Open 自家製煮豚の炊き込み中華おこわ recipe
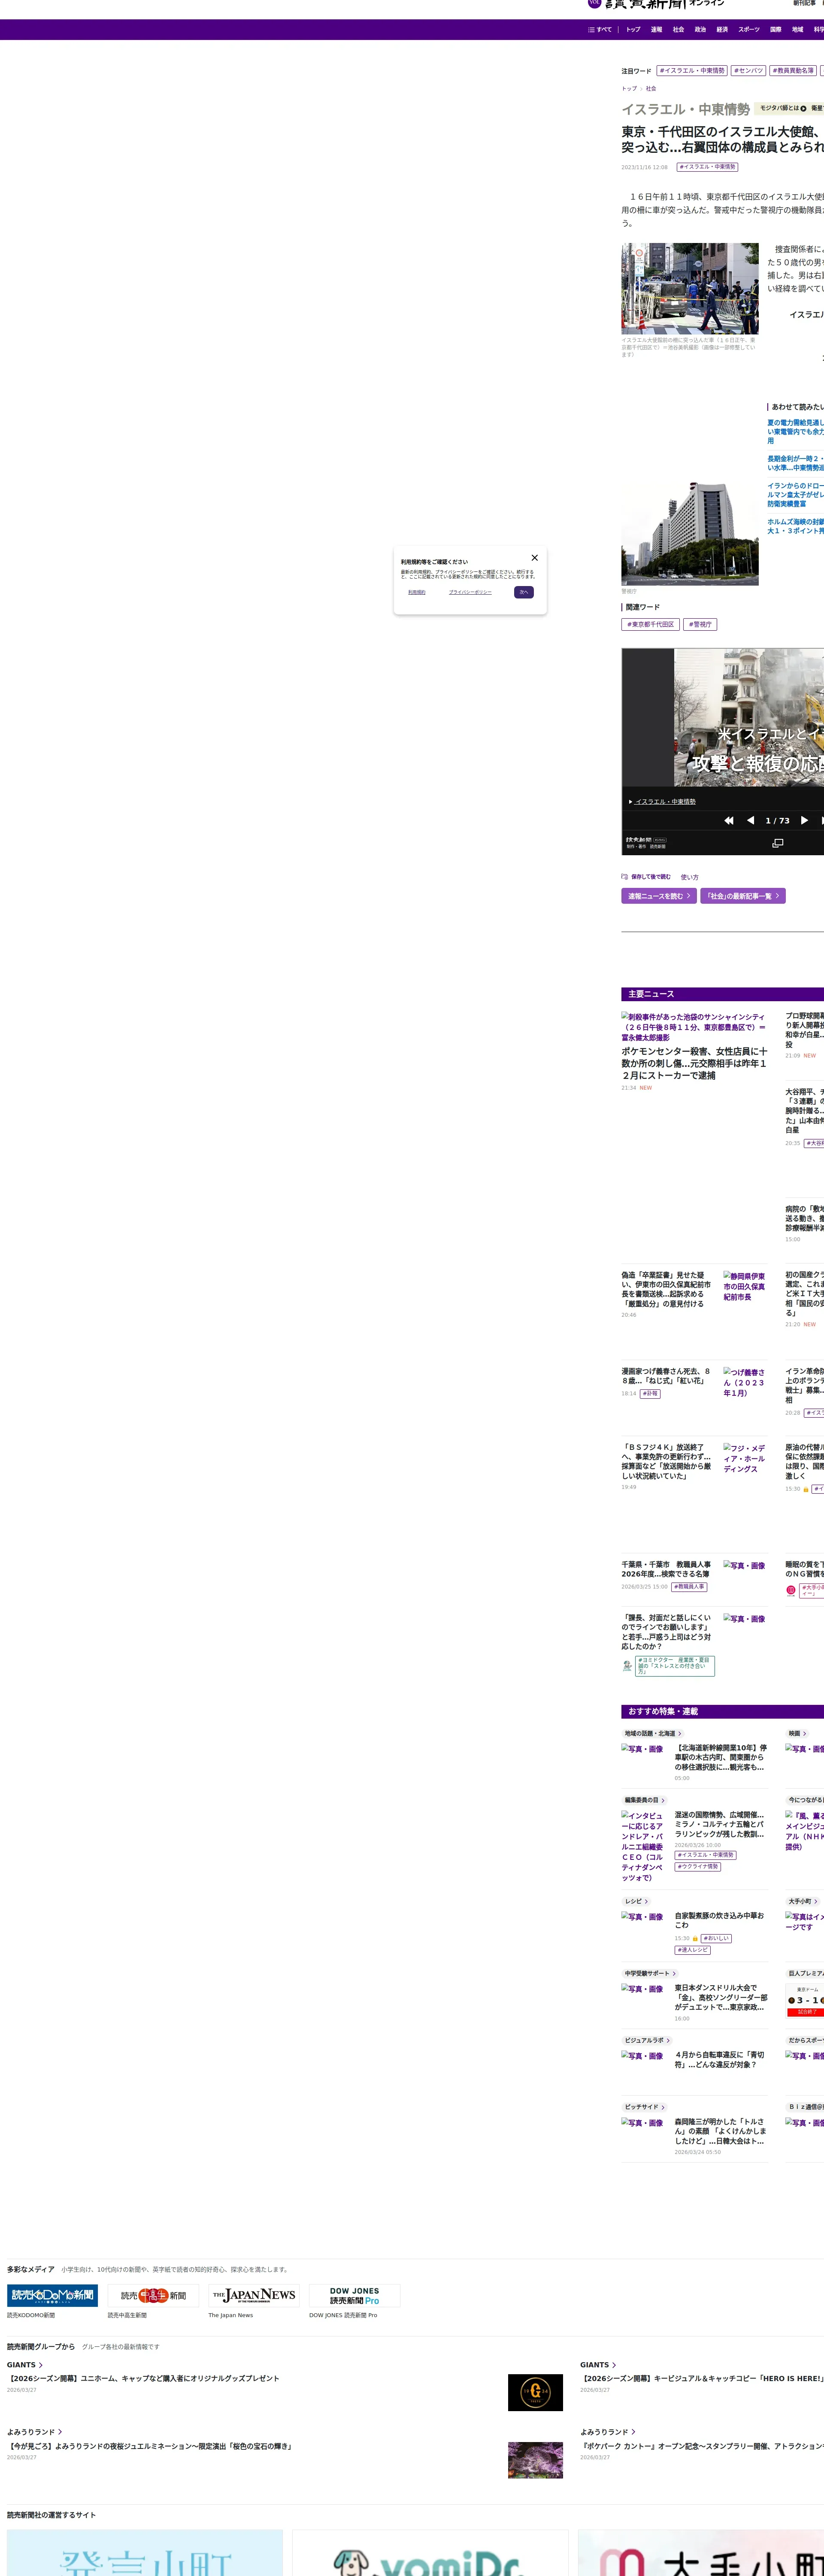824x2576 pixels. tap(720, 1920)
